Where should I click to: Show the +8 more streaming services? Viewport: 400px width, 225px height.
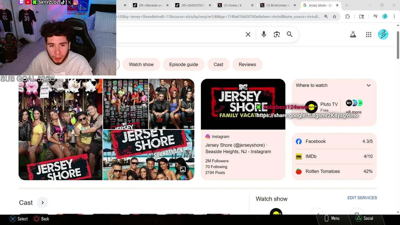[x=353, y=112]
